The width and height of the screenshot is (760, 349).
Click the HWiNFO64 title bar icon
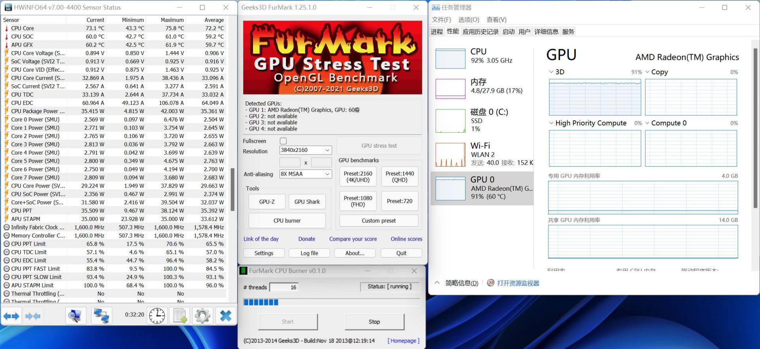8,8
